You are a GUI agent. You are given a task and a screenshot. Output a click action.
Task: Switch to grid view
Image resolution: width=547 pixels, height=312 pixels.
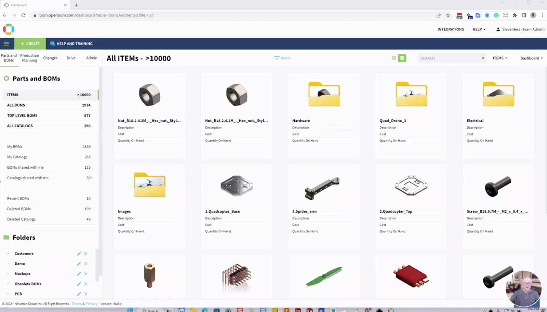pyautogui.click(x=402, y=58)
